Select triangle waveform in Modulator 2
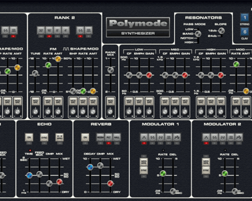The width and height of the screenshot is (252, 201). point(206,138)
